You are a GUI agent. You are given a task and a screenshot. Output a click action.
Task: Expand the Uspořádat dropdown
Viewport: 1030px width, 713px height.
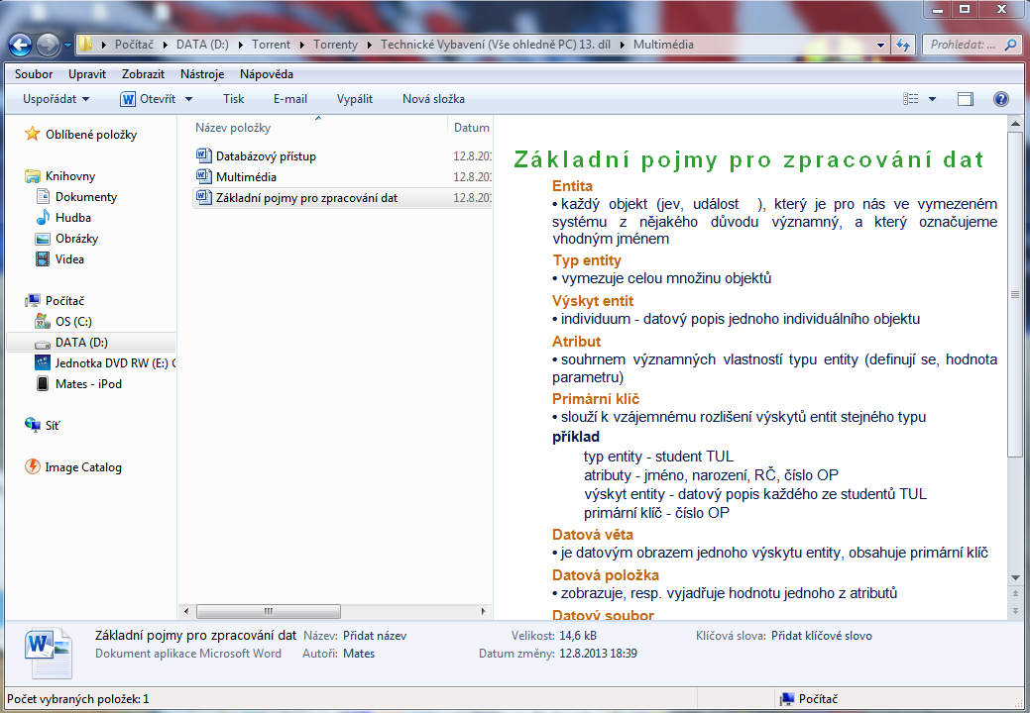point(57,99)
